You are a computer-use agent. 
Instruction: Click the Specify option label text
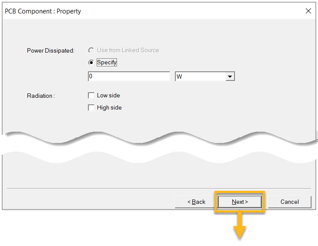[x=107, y=63]
